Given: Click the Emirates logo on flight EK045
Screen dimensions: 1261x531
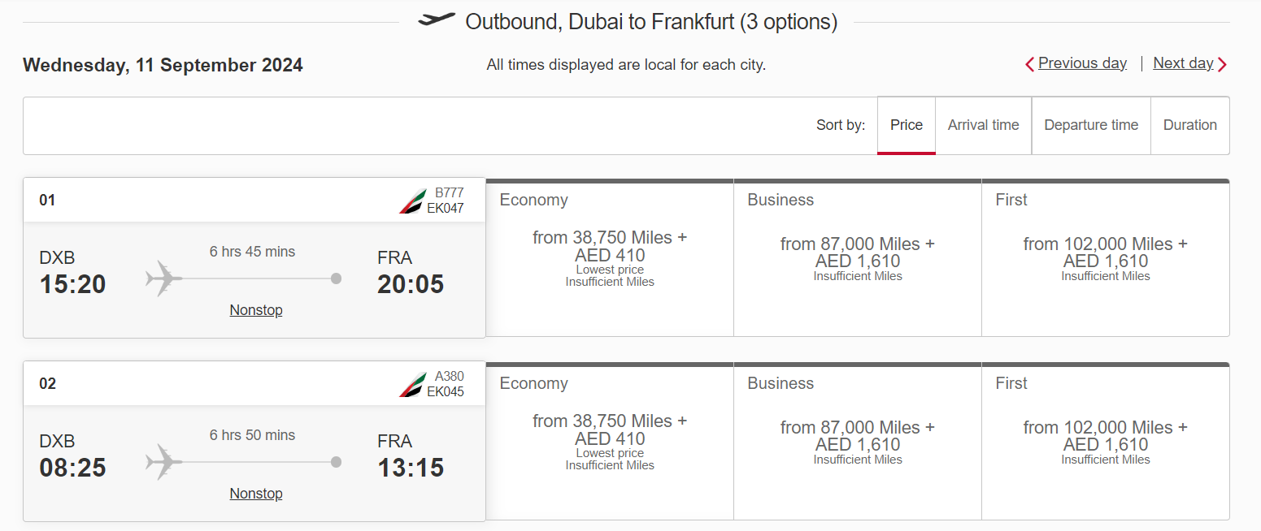Looking at the screenshot, I should (x=412, y=384).
